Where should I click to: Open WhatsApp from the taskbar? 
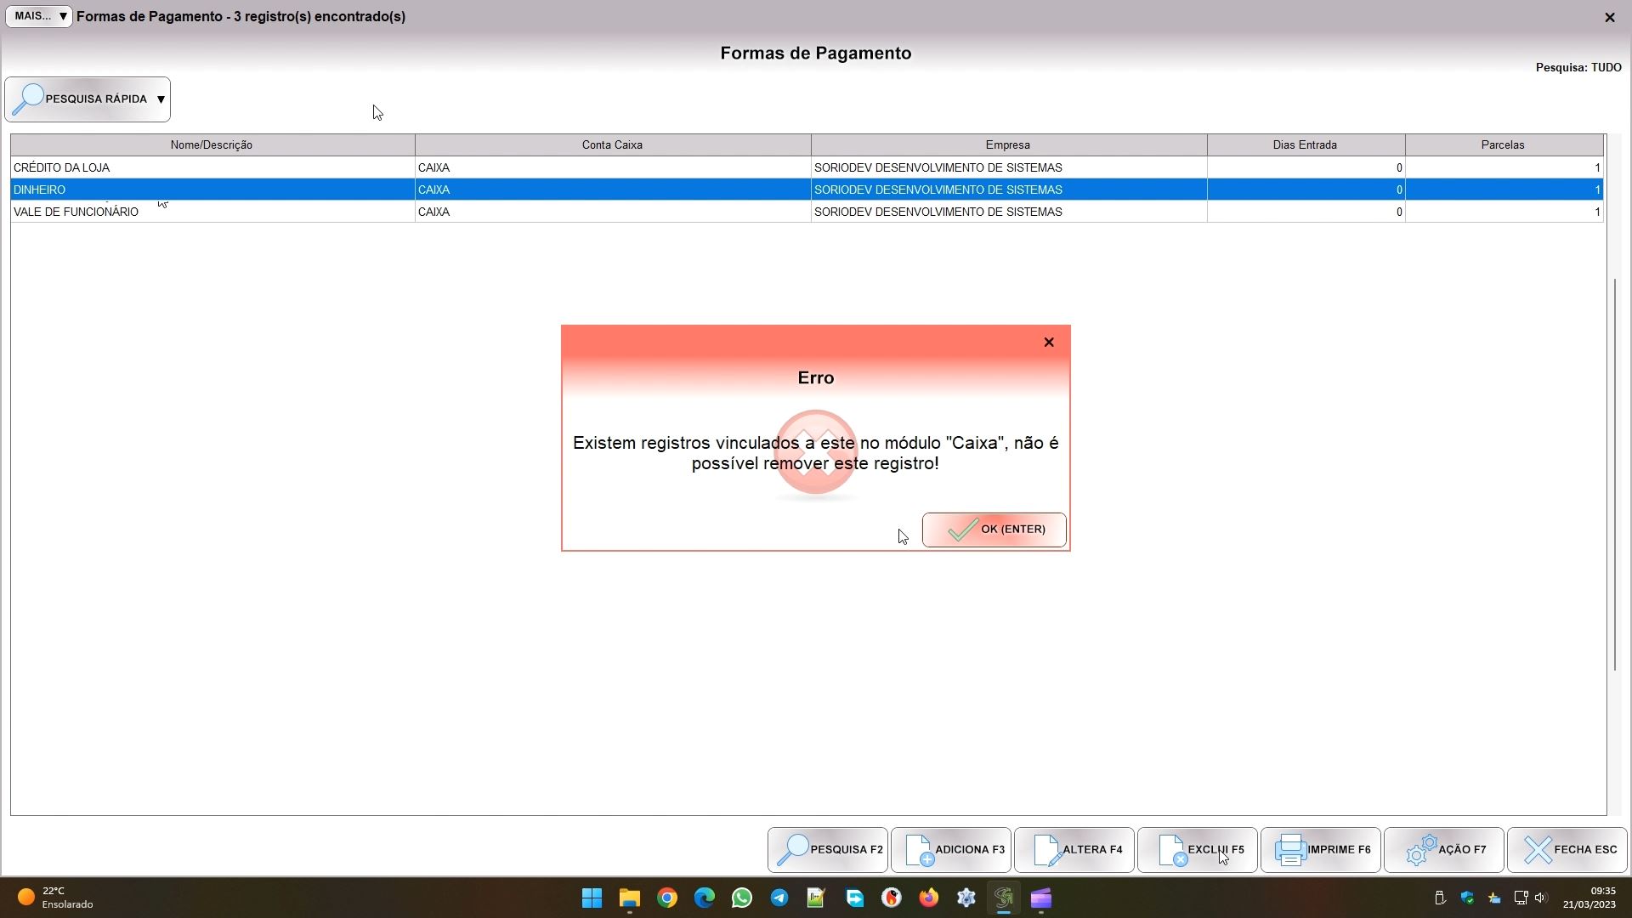pyautogui.click(x=742, y=898)
